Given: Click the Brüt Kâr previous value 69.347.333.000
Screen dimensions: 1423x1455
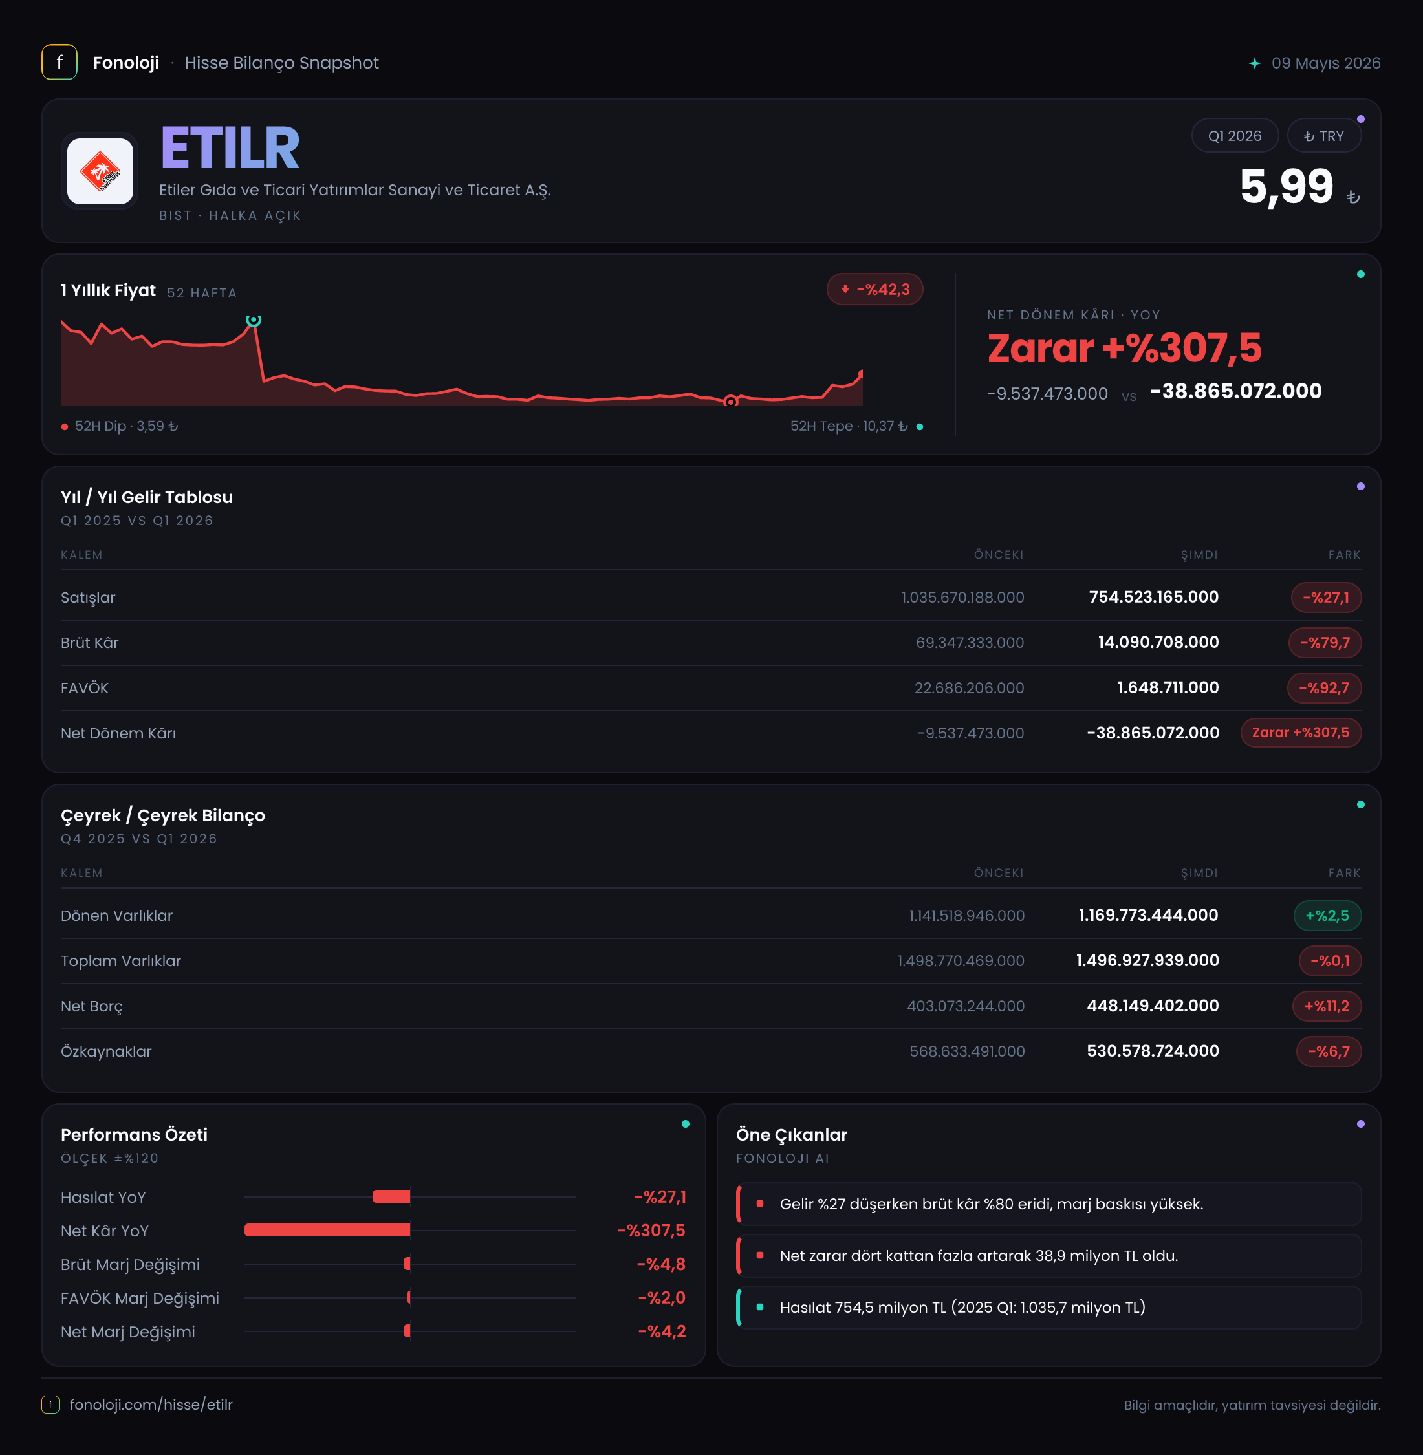Looking at the screenshot, I should (970, 643).
